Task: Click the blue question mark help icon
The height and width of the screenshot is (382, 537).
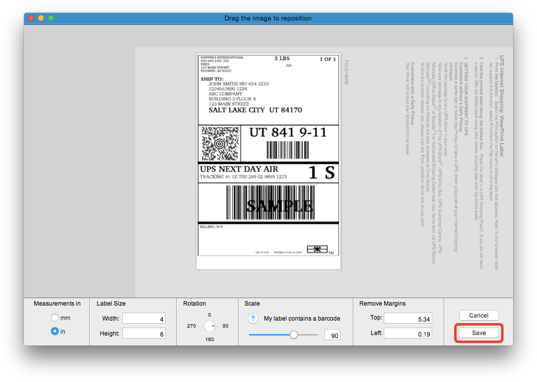Action: [x=254, y=319]
